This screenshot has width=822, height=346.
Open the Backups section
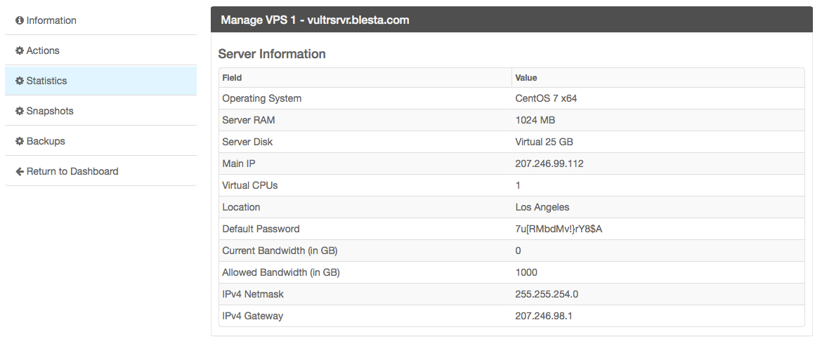click(x=46, y=142)
